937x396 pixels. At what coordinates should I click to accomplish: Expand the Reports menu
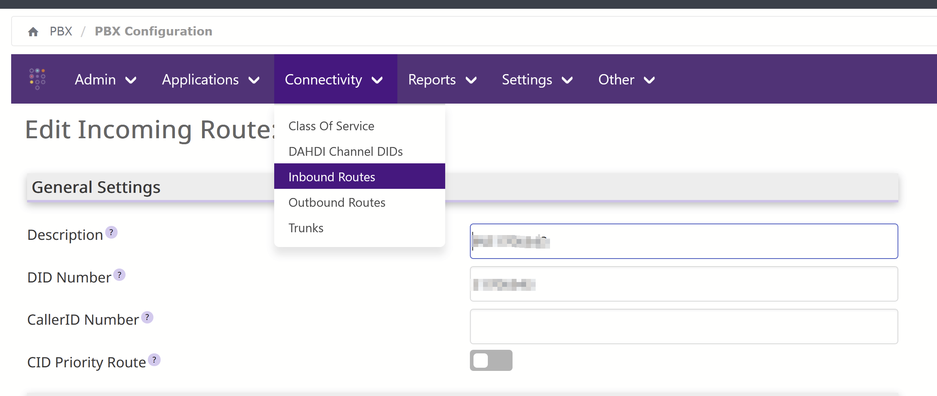click(x=442, y=80)
